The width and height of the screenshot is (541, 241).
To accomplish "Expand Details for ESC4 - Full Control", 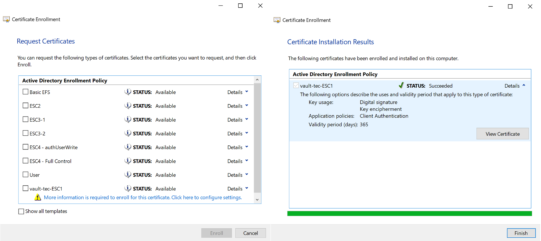I will [238, 161].
